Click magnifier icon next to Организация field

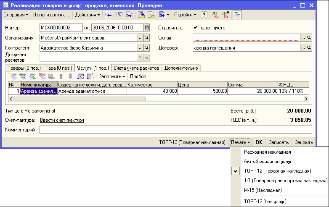pos(147,38)
